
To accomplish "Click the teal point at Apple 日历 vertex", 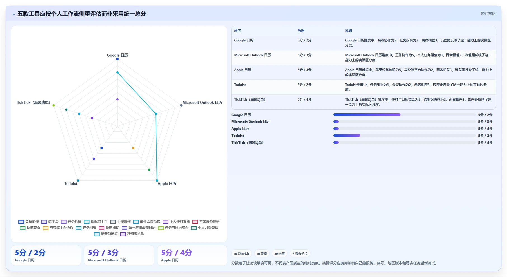I will 157,180.
